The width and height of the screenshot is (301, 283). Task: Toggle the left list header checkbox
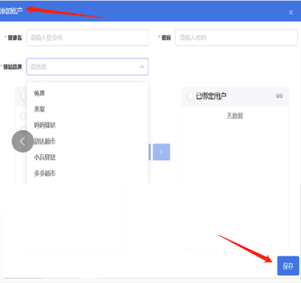coord(23,96)
